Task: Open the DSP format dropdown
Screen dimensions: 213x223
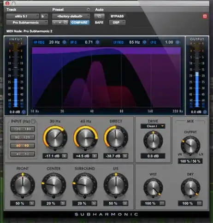Action: (x=117, y=23)
